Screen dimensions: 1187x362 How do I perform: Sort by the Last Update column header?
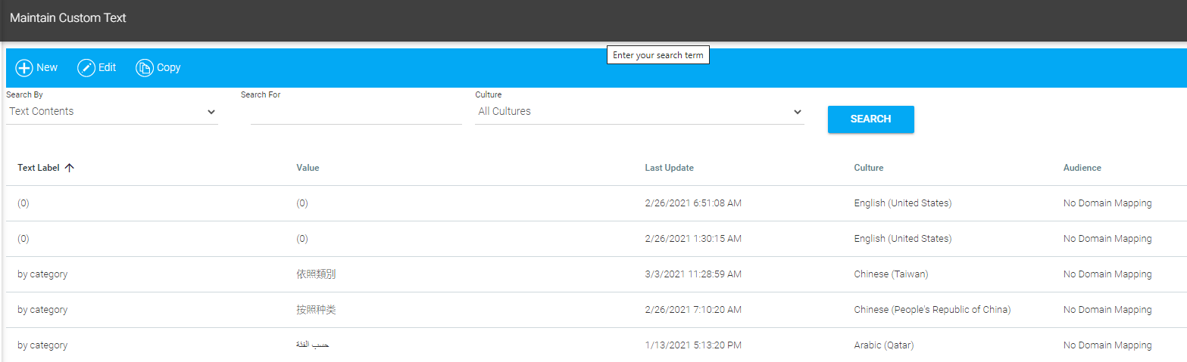[669, 168]
